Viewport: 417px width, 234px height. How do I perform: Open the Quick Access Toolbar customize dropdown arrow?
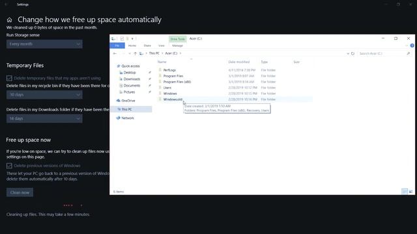click(x=132, y=39)
